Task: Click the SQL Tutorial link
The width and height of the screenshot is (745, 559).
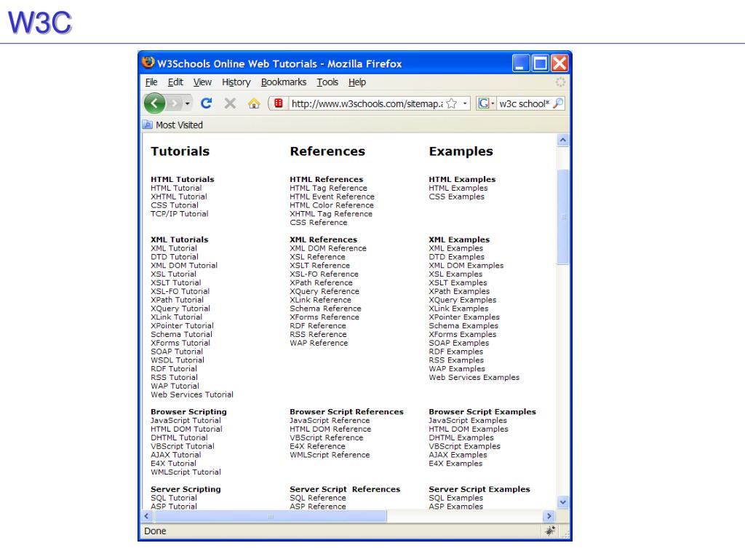Action: point(174,498)
